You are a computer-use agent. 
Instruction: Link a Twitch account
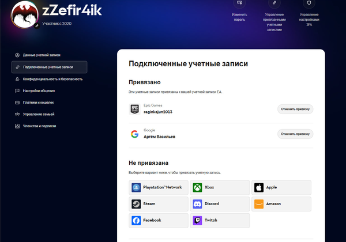point(220,220)
